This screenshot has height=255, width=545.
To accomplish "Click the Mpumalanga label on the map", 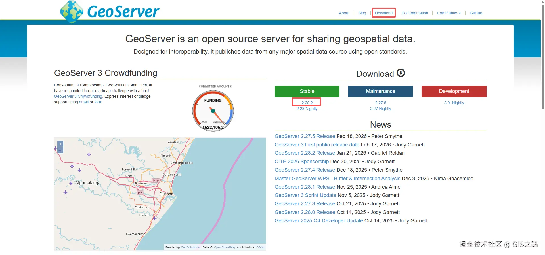I will click(x=88, y=183).
